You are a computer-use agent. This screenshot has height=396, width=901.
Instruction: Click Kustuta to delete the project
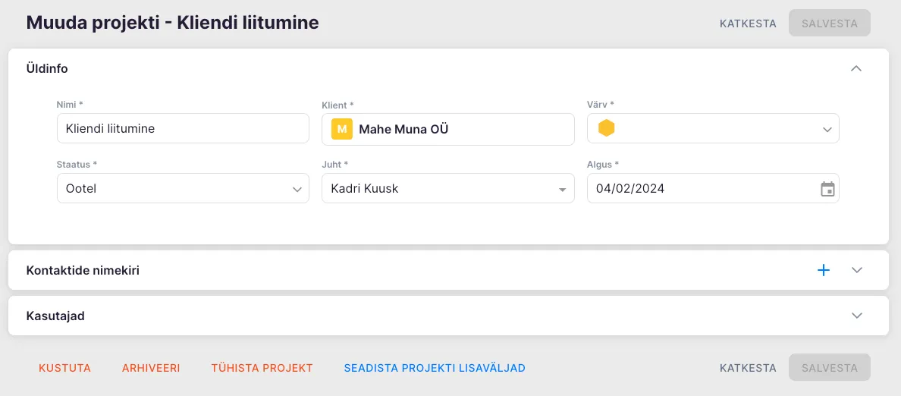pyautogui.click(x=64, y=368)
